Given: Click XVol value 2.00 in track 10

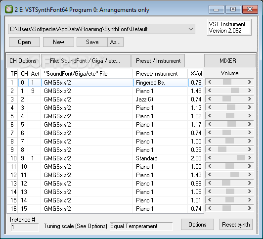Looking at the screenshot, I should (196, 158).
